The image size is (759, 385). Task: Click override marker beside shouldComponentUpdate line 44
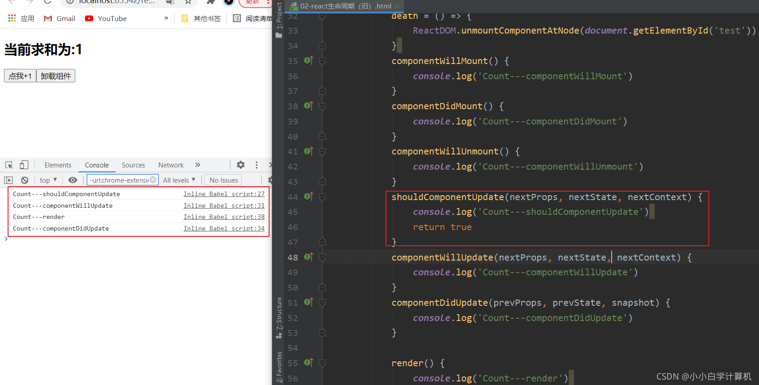tap(309, 196)
